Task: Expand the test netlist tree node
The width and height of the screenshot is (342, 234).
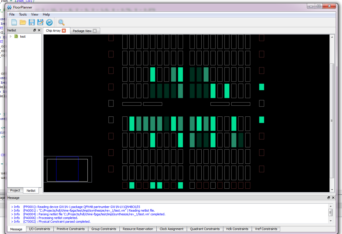Action: [x=10, y=37]
